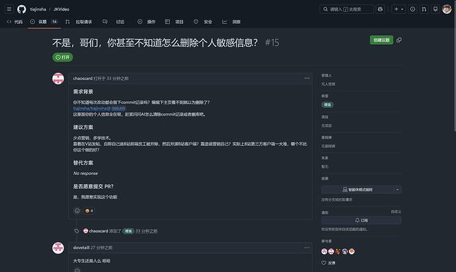Open the notifications inbox icon
The height and width of the screenshot is (272, 456).
point(436,9)
